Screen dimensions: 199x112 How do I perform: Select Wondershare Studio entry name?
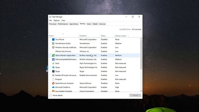pyautogui.click(x=63, y=44)
